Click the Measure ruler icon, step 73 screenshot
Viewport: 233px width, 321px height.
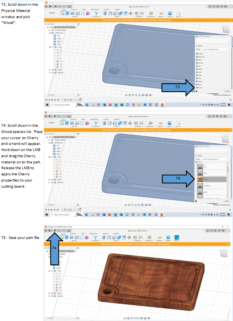tap(161, 13)
